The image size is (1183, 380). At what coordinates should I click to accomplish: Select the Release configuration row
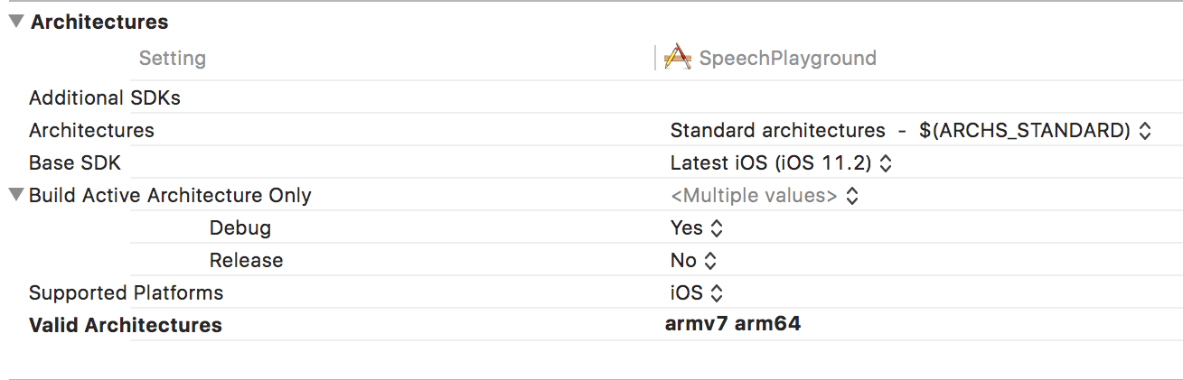click(x=246, y=260)
